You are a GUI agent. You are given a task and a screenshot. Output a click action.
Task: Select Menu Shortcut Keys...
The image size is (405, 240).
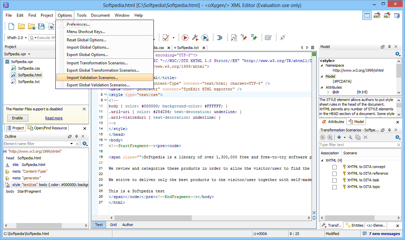coord(86,32)
